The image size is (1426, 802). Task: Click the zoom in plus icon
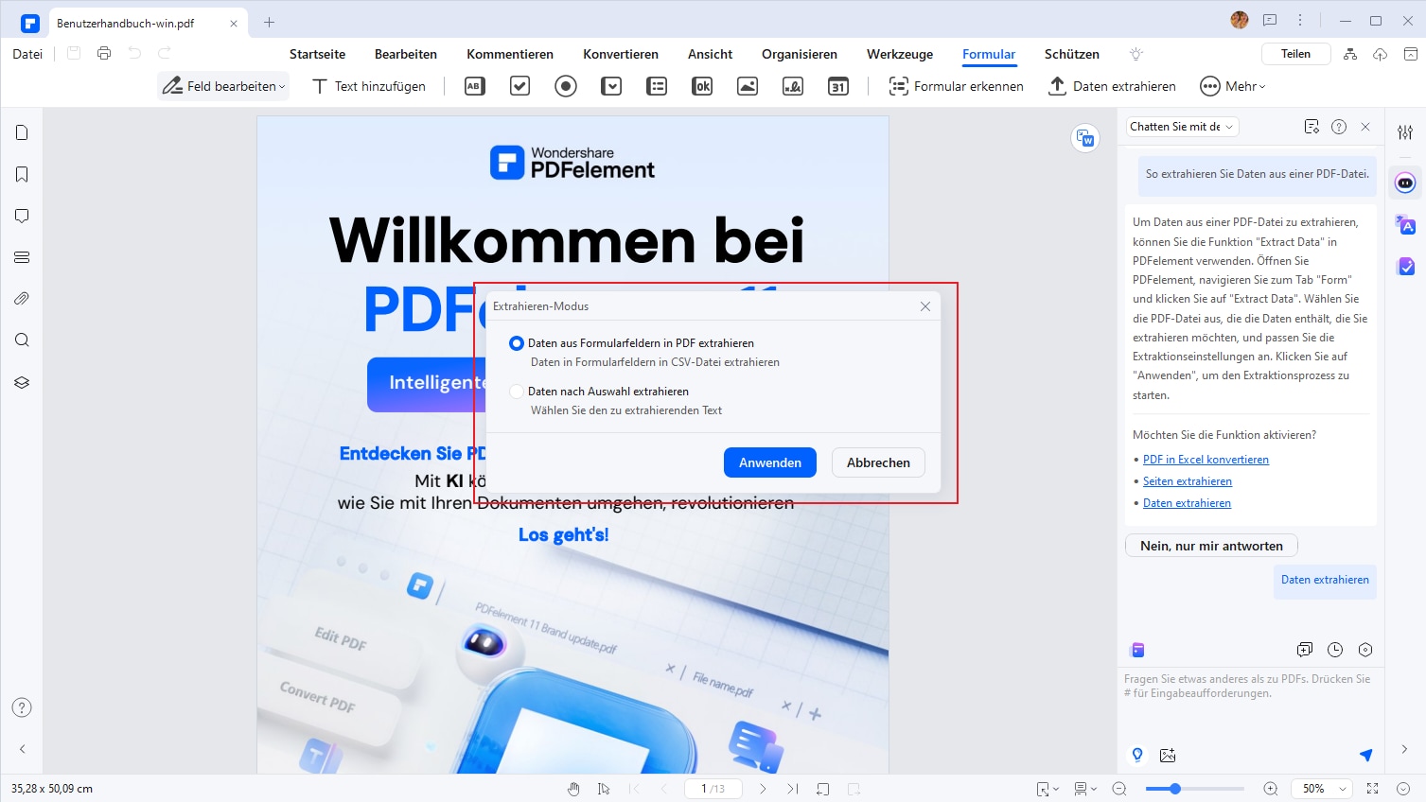tap(1271, 789)
